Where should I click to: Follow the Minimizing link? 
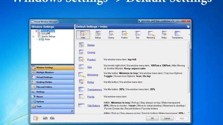(93, 75)
